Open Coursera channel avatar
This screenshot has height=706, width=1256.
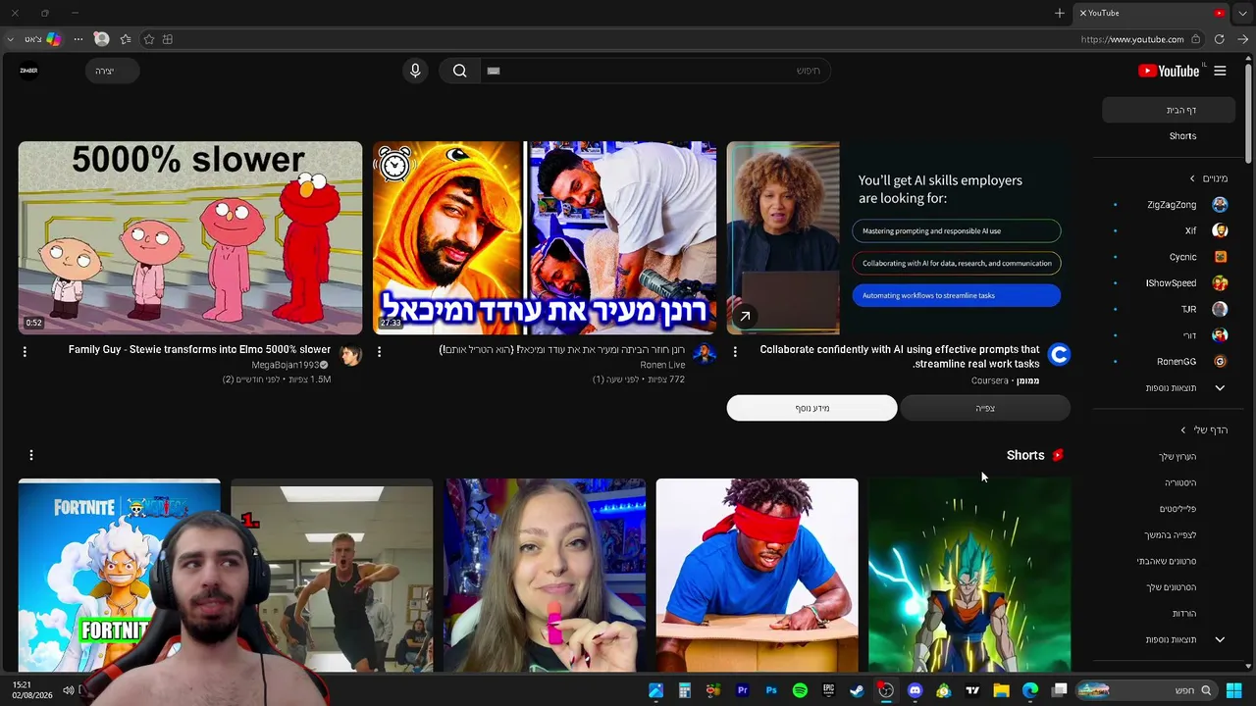[x=1059, y=355]
